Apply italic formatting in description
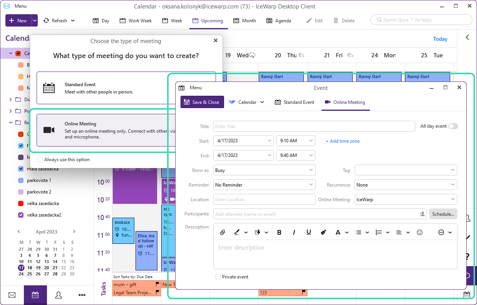Screen dimensions: 477x305 294,232
